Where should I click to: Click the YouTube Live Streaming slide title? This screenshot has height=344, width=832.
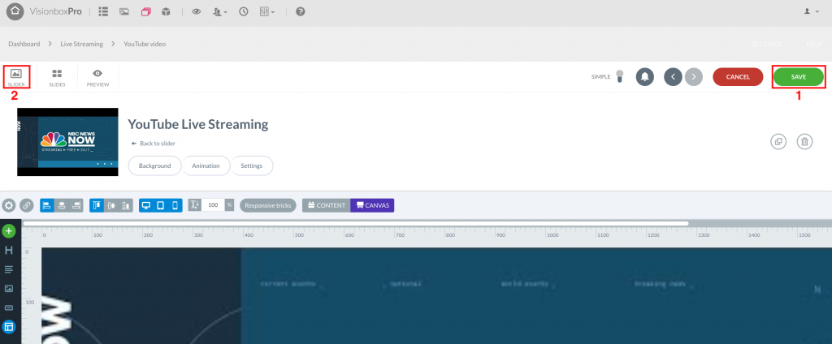point(198,125)
